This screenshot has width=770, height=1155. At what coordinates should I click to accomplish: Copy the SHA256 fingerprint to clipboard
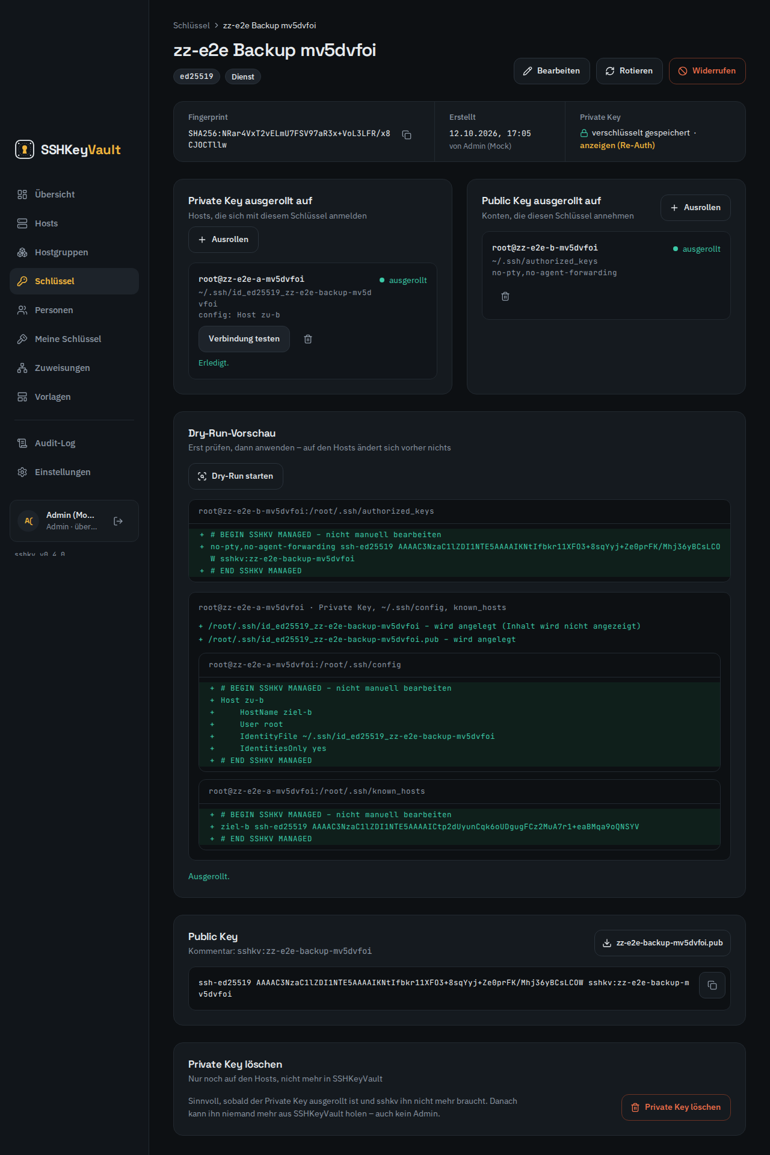click(x=407, y=135)
